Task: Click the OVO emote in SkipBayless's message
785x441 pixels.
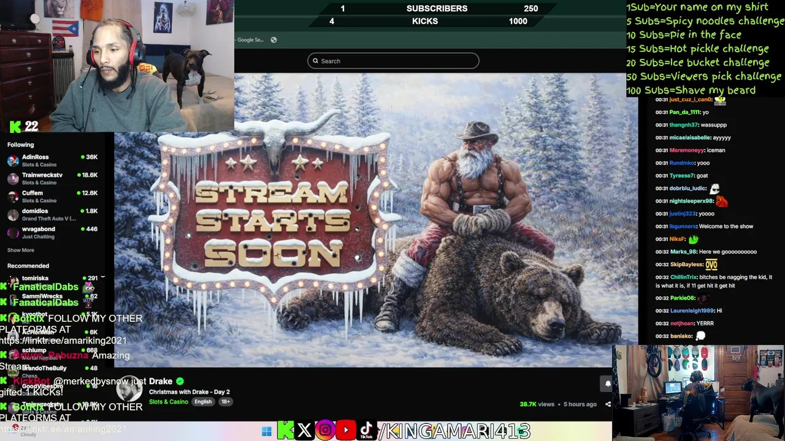Action: [711, 265]
